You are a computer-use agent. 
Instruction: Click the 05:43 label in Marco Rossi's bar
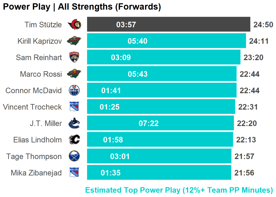click(x=138, y=74)
